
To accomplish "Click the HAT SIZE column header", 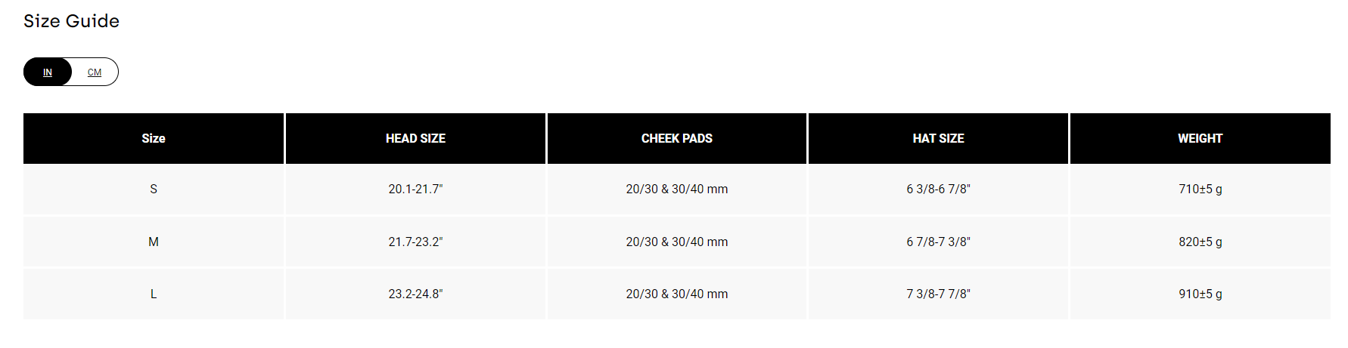I will pos(938,138).
